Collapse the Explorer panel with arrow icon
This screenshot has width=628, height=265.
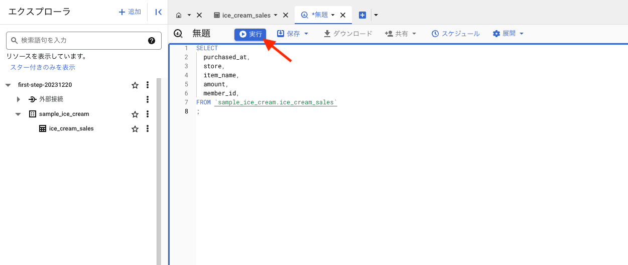coord(158,12)
